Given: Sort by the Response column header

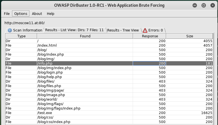Looking at the screenshot, I should pyautogui.click(x=150, y=36).
